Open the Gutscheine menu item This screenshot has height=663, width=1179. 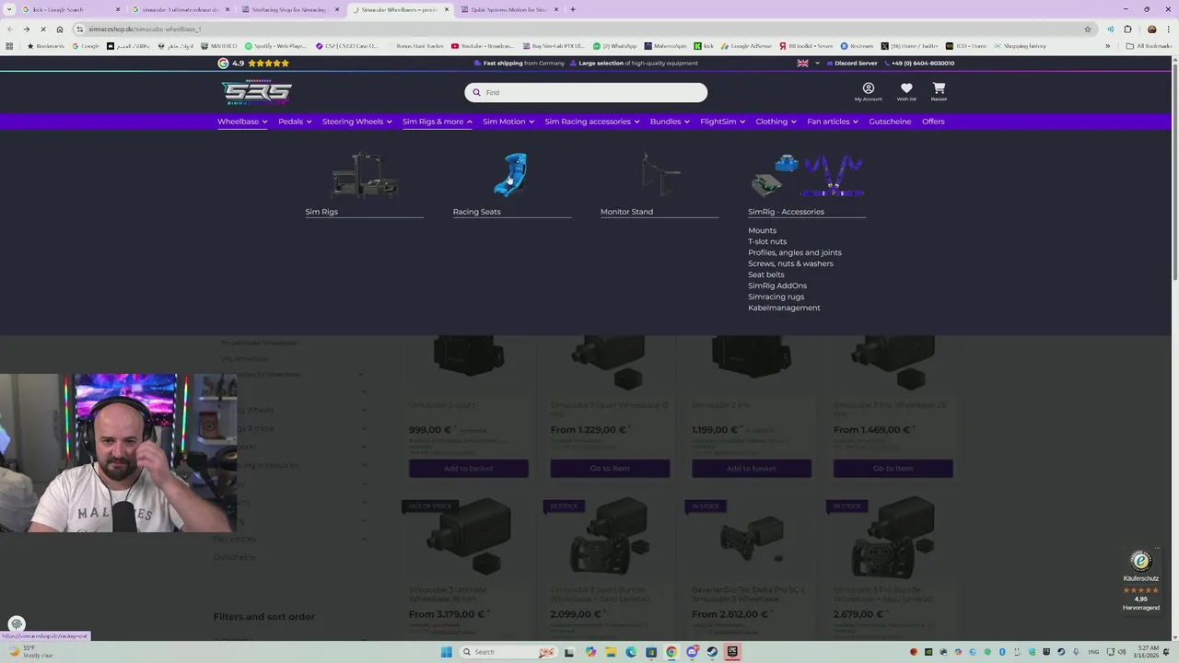[x=890, y=122]
